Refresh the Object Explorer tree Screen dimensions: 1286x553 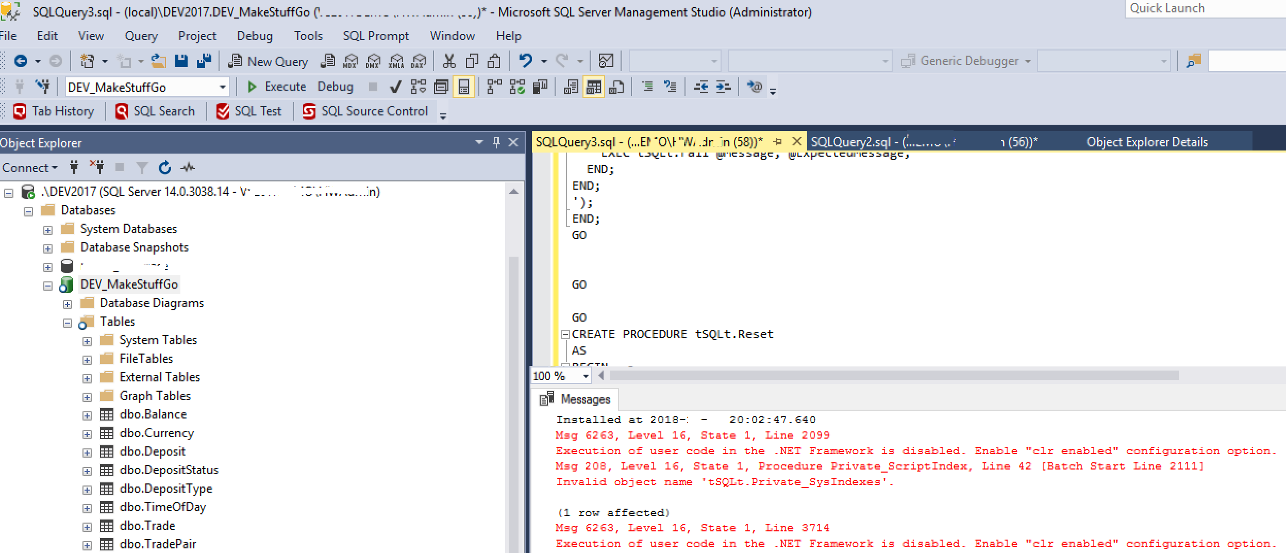click(164, 167)
